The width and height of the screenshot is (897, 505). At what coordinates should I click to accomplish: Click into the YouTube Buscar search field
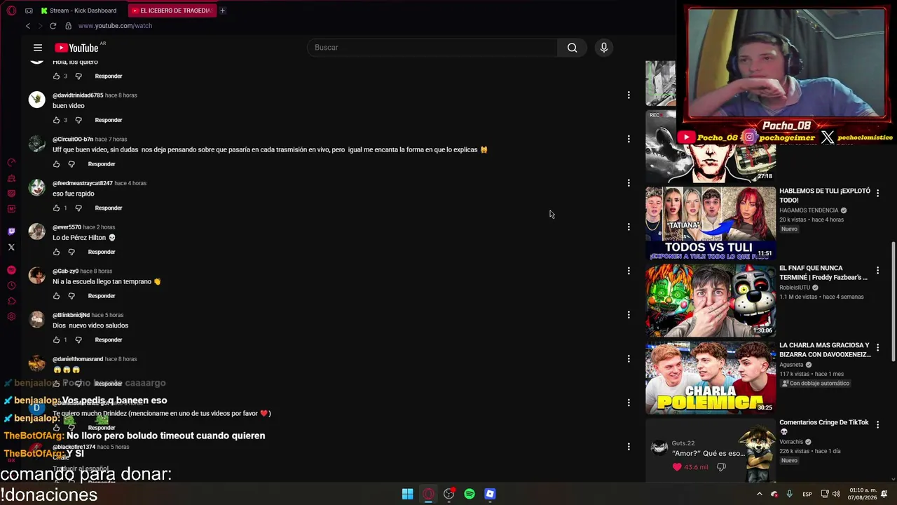click(432, 48)
